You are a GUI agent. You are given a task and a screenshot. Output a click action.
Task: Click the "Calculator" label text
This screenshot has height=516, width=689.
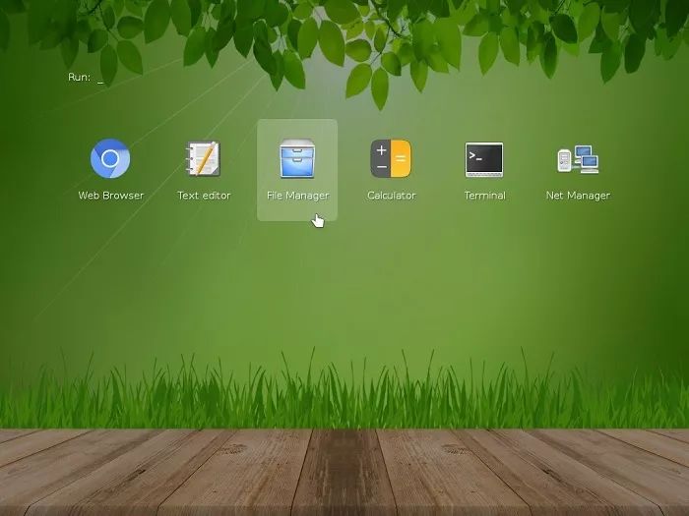[x=391, y=196]
